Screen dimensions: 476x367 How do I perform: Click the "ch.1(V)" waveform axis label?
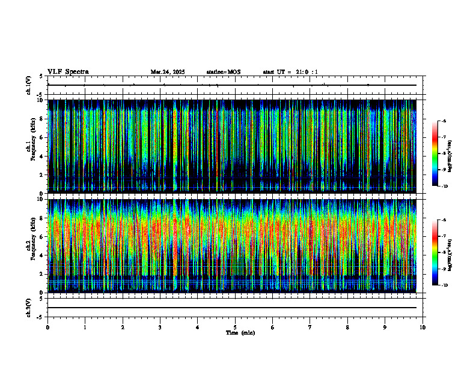29,85
